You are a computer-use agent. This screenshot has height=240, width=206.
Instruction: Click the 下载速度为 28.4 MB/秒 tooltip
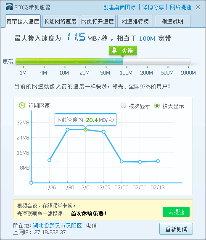pos(85,120)
